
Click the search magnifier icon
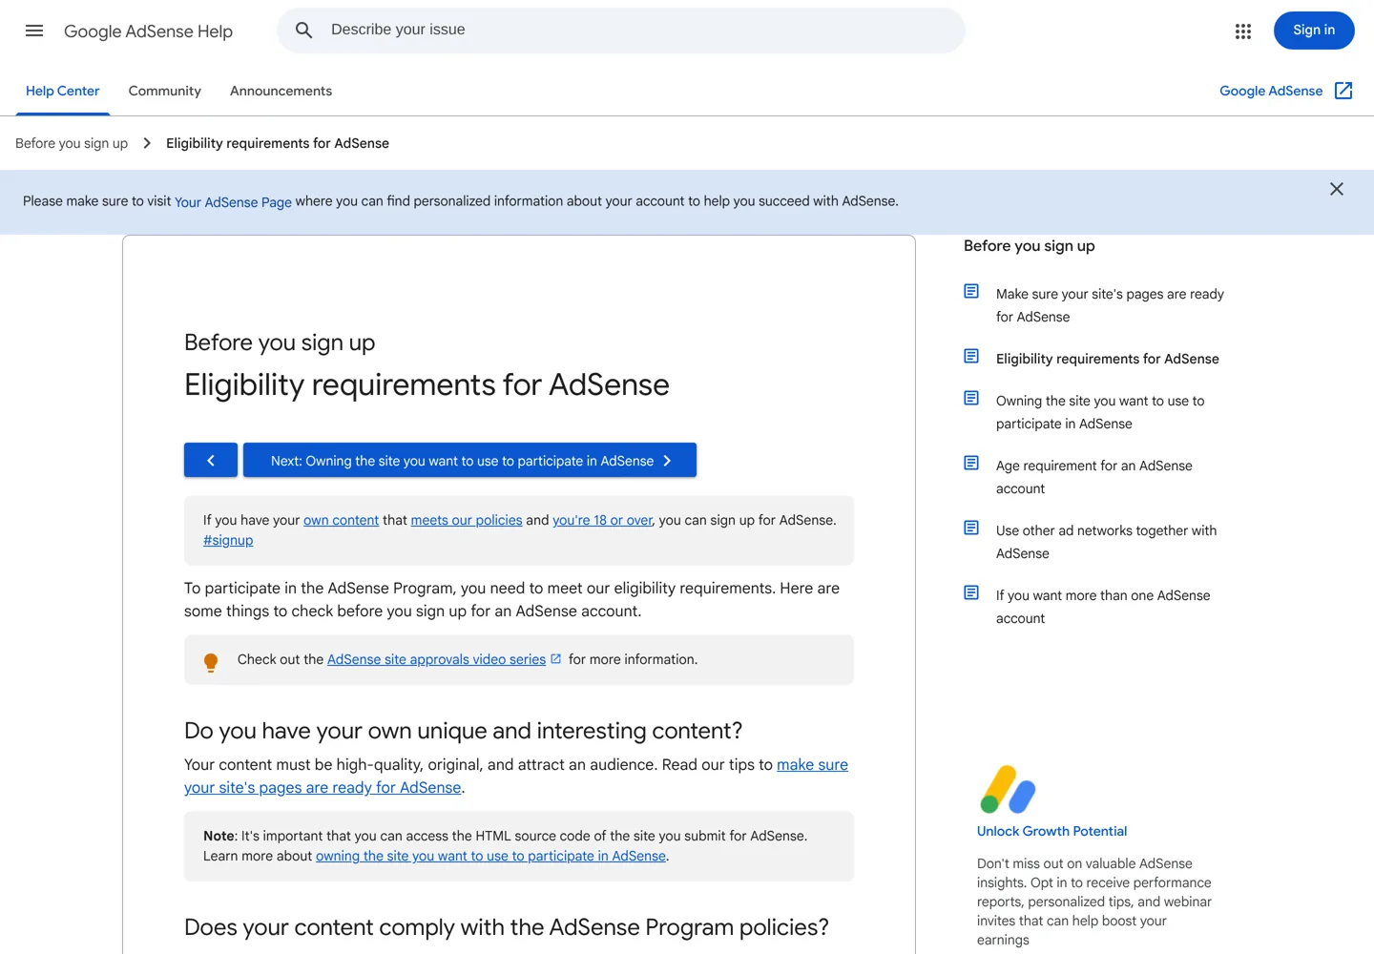303,31
